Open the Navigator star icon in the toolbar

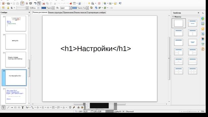89,3
